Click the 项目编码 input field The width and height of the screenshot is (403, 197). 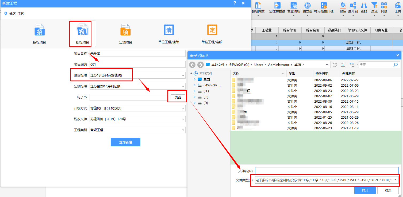[x=137, y=65]
